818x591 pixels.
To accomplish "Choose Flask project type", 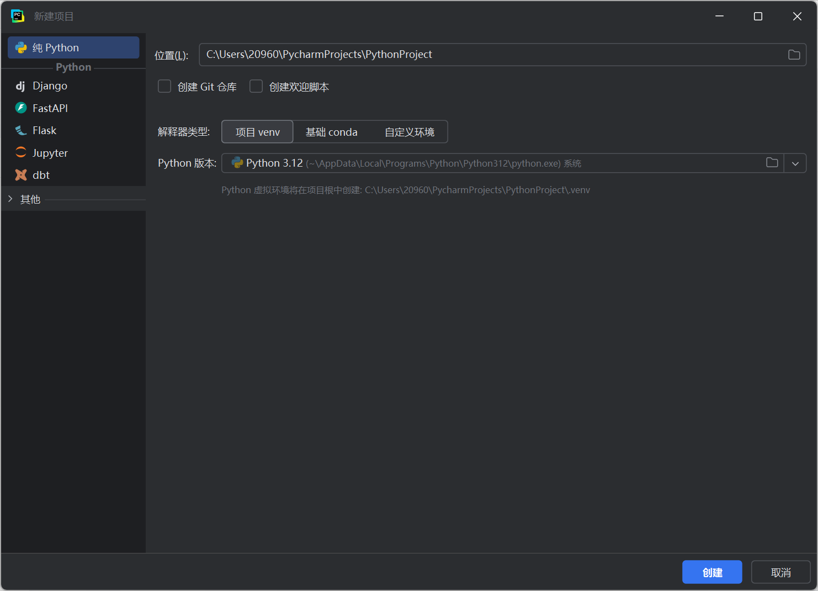I will (x=73, y=131).
